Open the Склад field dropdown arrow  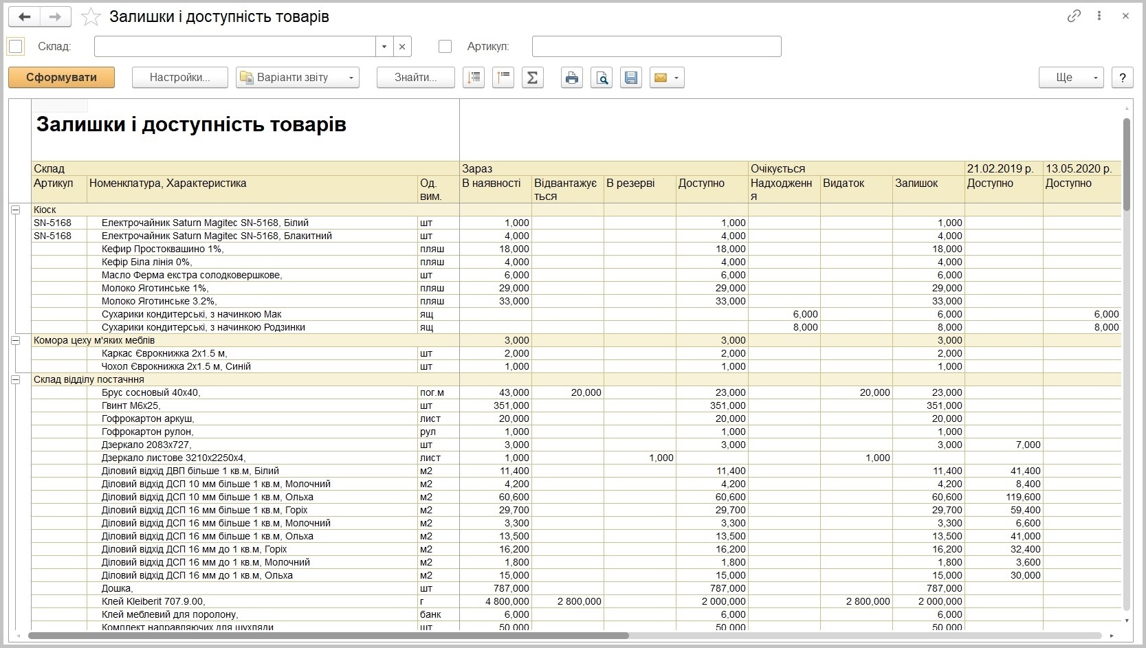tap(384, 47)
